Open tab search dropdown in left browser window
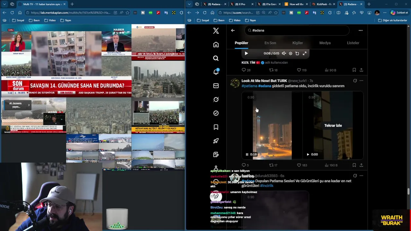411x231 pixels. tap(4, 4)
